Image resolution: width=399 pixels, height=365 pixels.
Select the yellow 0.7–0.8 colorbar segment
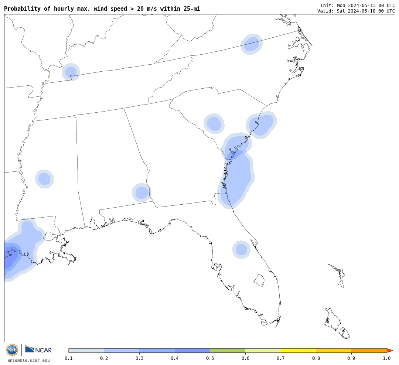coord(298,351)
